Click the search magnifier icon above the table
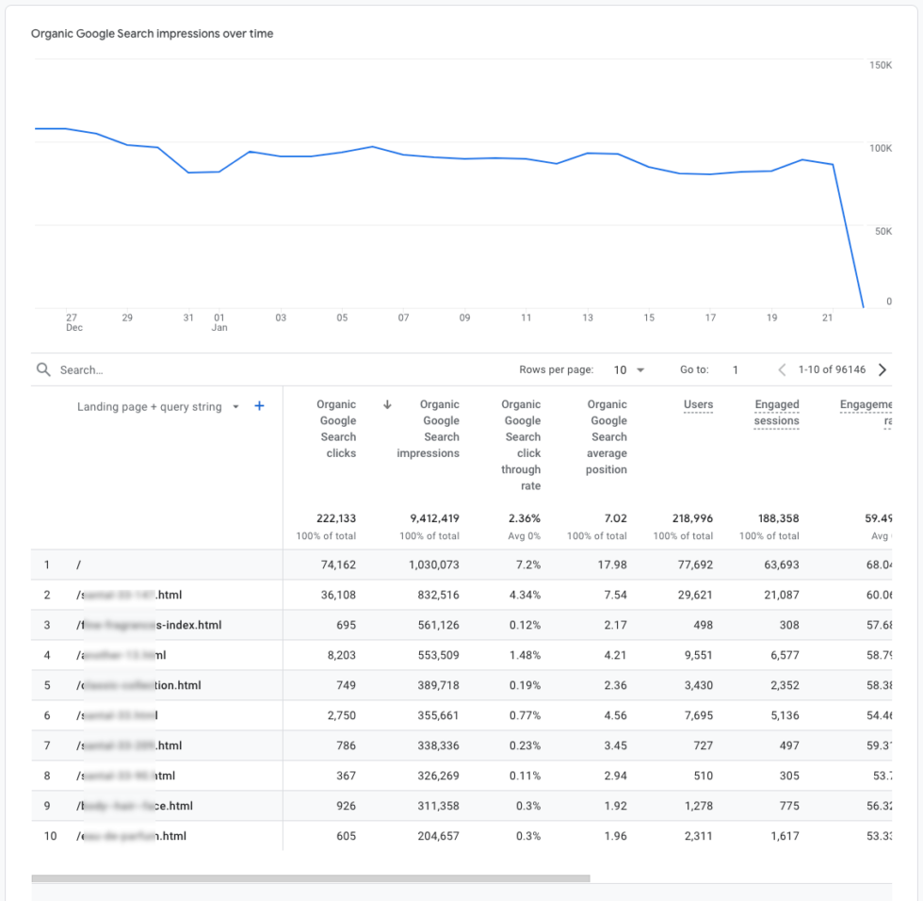 tap(43, 369)
